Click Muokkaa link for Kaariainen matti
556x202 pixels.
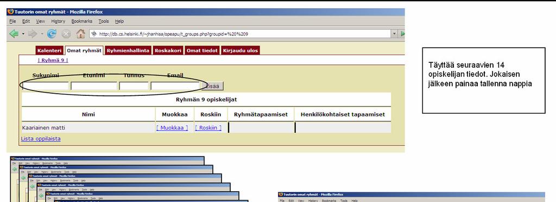(x=172, y=128)
